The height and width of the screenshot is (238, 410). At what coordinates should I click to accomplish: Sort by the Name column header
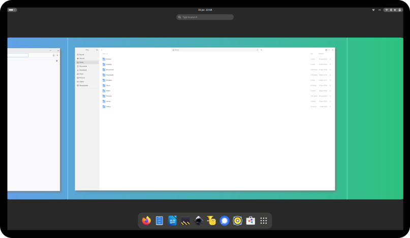[x=105, y=54]
